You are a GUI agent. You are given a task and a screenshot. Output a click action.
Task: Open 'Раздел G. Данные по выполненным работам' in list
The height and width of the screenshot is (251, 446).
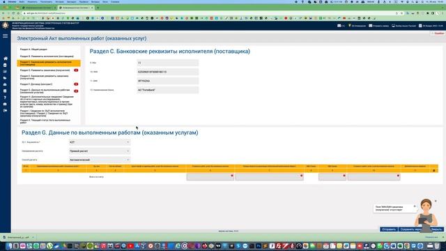[45, 91]
